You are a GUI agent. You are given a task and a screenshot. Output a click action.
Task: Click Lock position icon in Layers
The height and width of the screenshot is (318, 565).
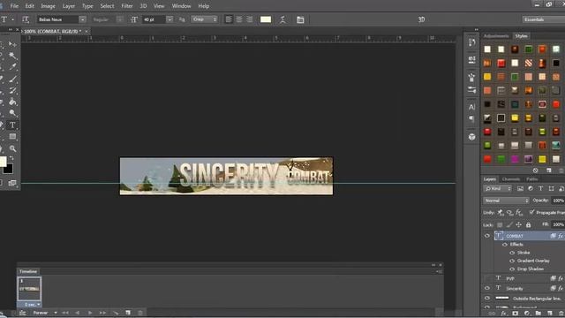click(x=518, y=224)
